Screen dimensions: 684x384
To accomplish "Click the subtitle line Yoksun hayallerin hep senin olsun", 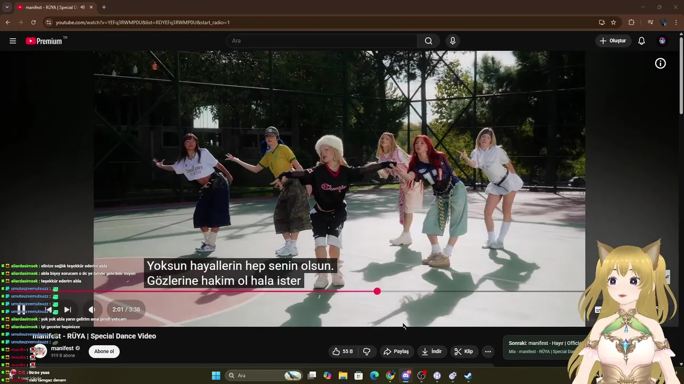I will (x=240, y=266).
